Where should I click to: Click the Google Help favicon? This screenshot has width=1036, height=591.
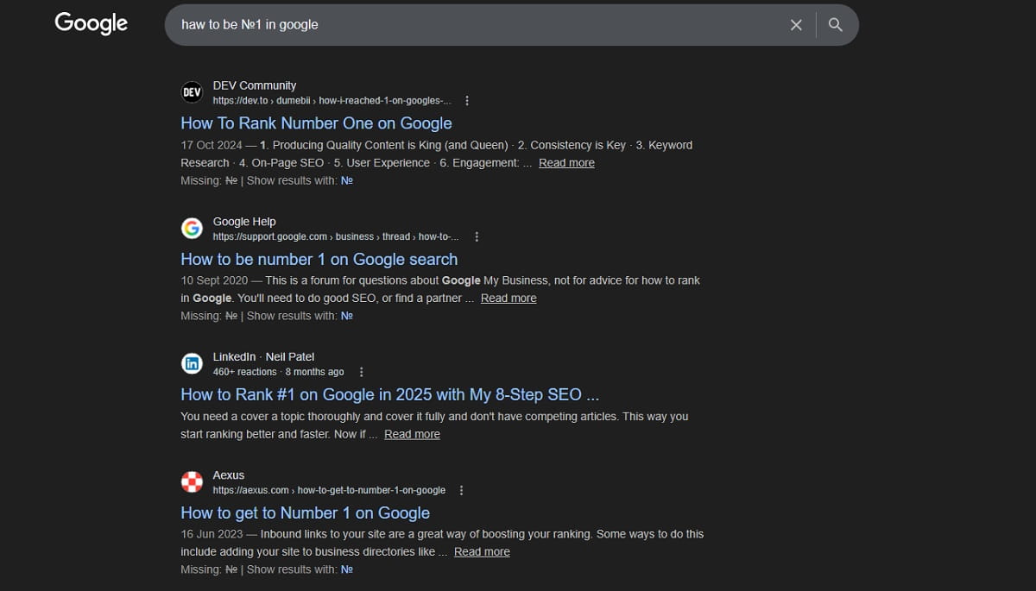(192, 228)
